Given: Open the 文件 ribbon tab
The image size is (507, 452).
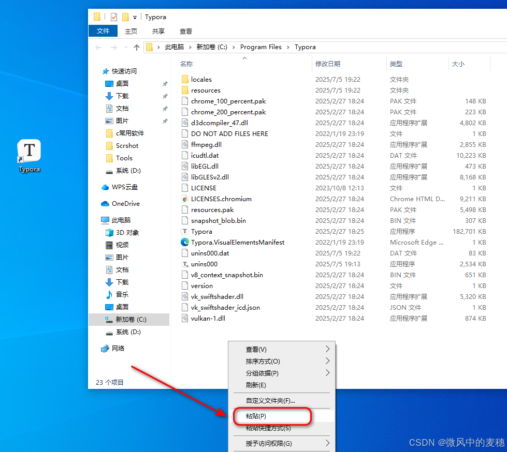Looking at the screenshot, I should tap(103, 31).
